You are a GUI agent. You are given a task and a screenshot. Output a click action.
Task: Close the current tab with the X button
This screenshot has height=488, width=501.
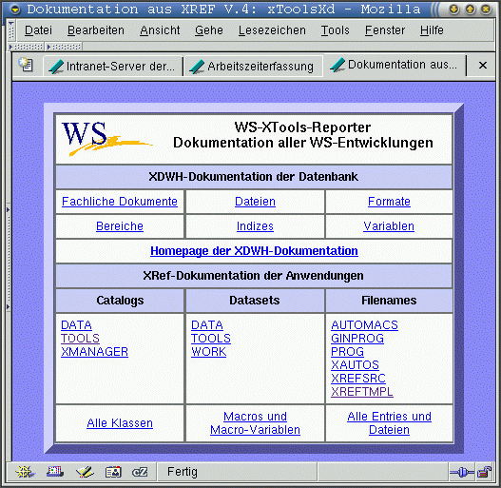[483, 66]
